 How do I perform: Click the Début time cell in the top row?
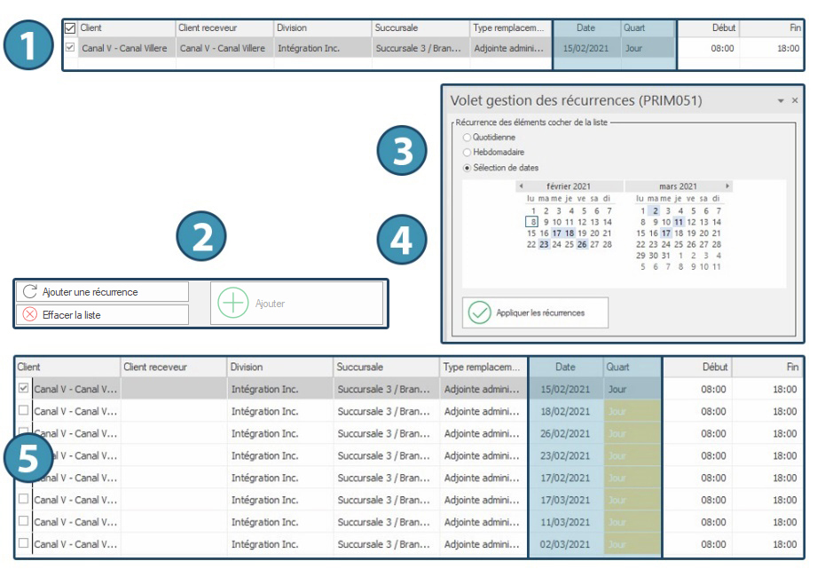click(709, 48)
